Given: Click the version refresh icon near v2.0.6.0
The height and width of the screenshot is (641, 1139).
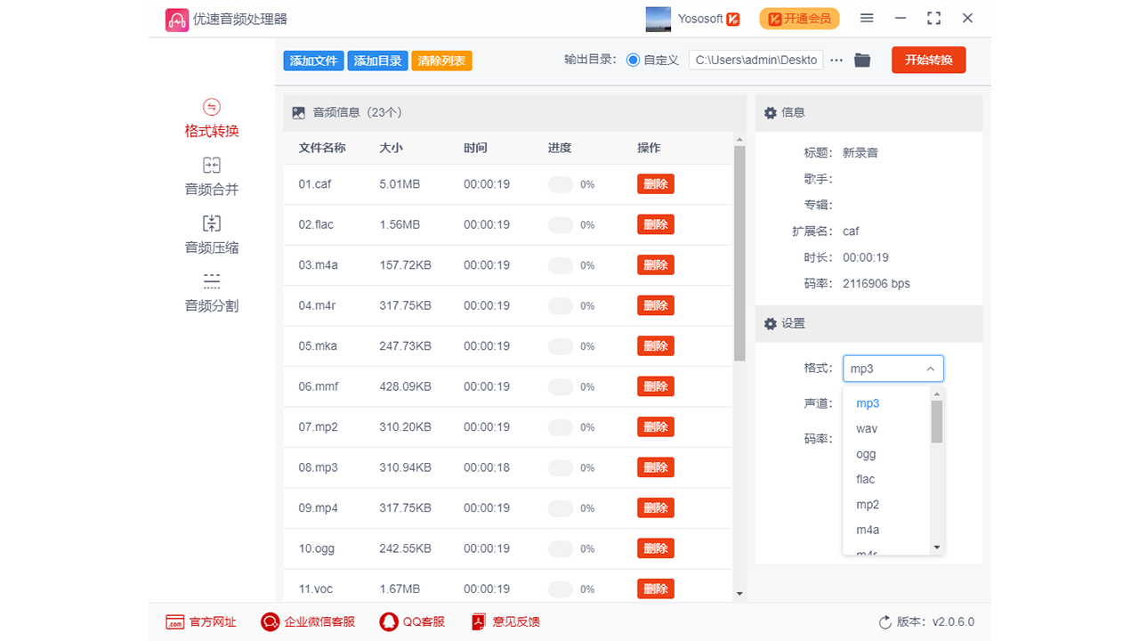Looking at the screenshot, I should pos(884,621).
